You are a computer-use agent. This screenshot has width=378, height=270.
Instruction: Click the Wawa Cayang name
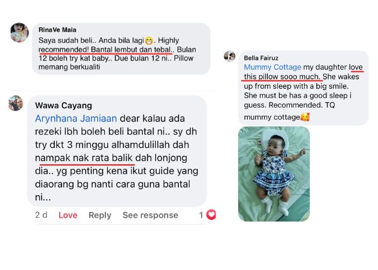pos(64,105)
